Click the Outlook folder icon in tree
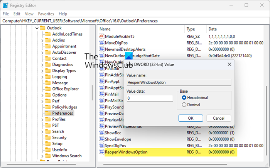Screen dimensions: 270x168 pos(42,28)
